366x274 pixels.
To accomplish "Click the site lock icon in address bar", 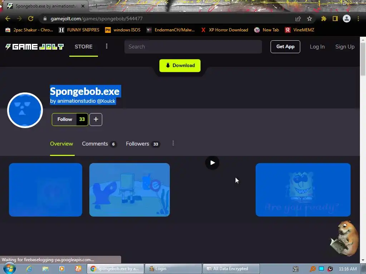I will (x=45, y=19).
